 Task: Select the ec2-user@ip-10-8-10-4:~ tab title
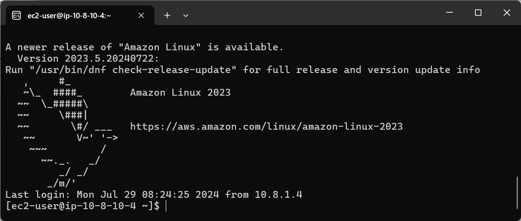[69, 15]
